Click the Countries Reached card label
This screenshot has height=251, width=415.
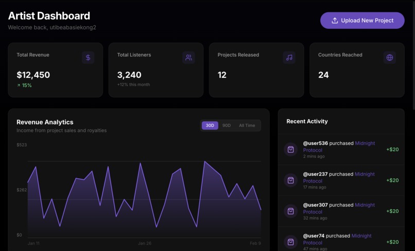point(340,55)
